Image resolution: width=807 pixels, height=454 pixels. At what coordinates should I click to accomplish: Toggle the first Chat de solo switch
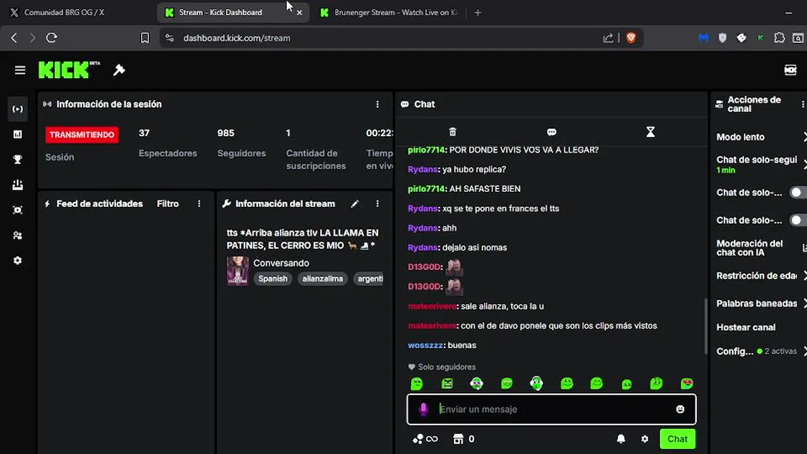(798, 192)
